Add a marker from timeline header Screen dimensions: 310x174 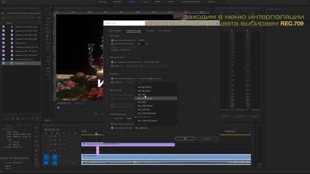click(63, 133)
